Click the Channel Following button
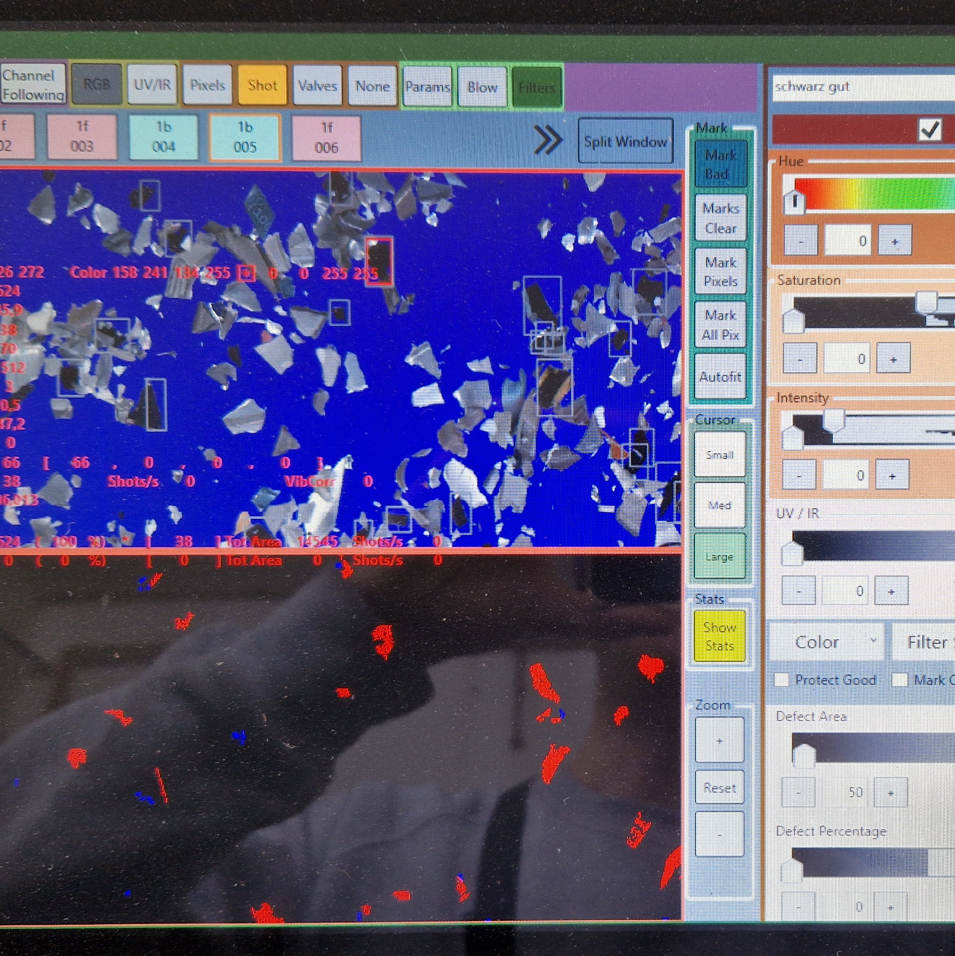 33,84
